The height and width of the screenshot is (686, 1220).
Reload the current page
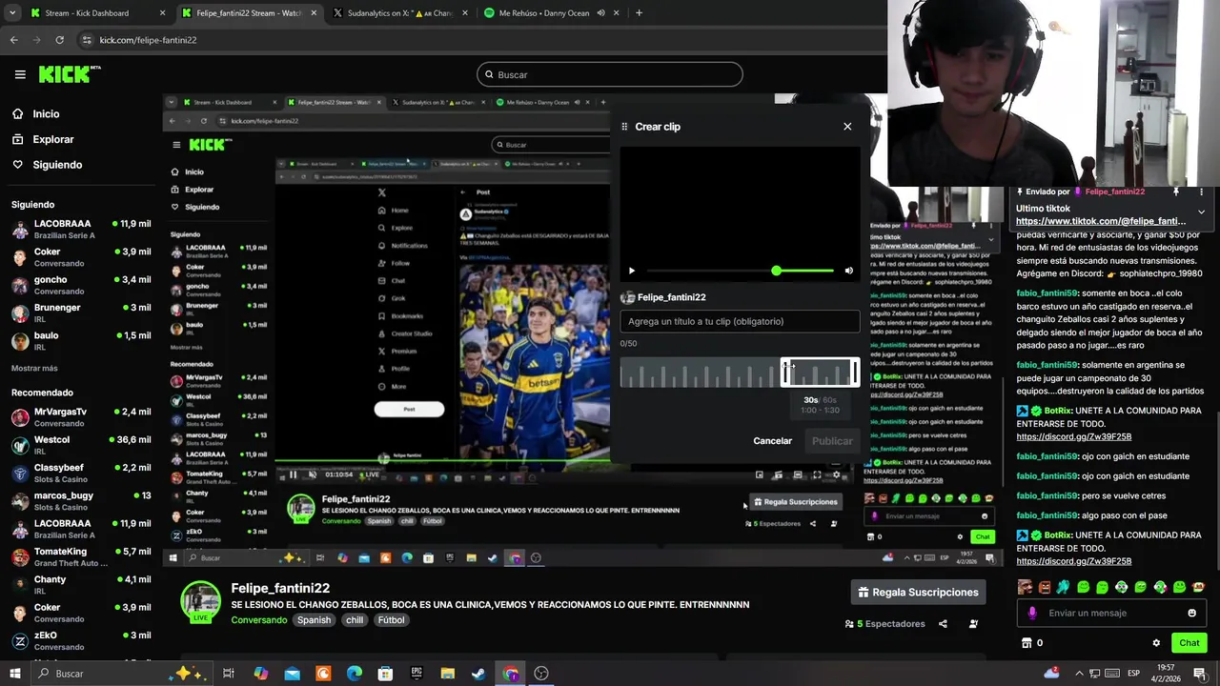(59, 40)
